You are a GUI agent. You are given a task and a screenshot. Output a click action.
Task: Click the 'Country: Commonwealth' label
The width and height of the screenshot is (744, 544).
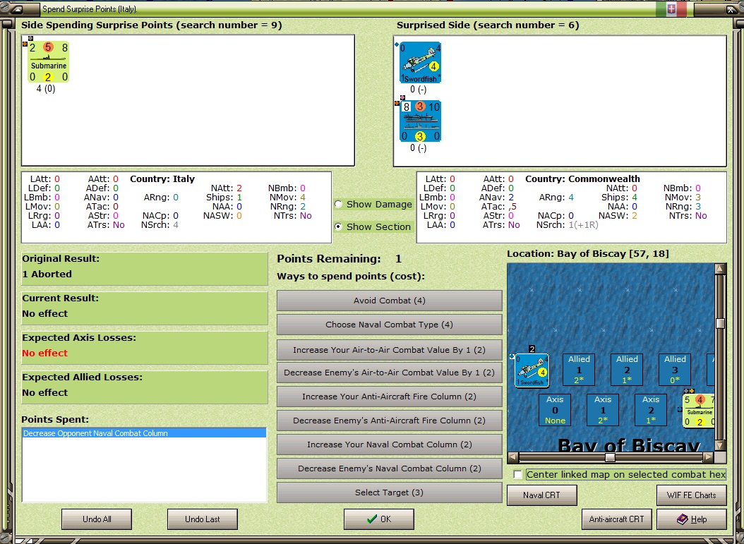click(582, 179)
